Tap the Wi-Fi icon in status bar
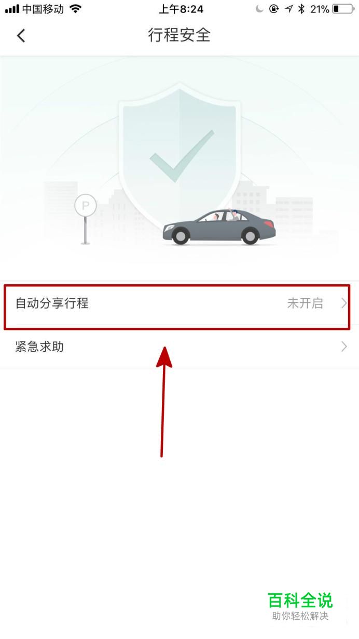Screen dimensions: 359x639 [76, 9]
